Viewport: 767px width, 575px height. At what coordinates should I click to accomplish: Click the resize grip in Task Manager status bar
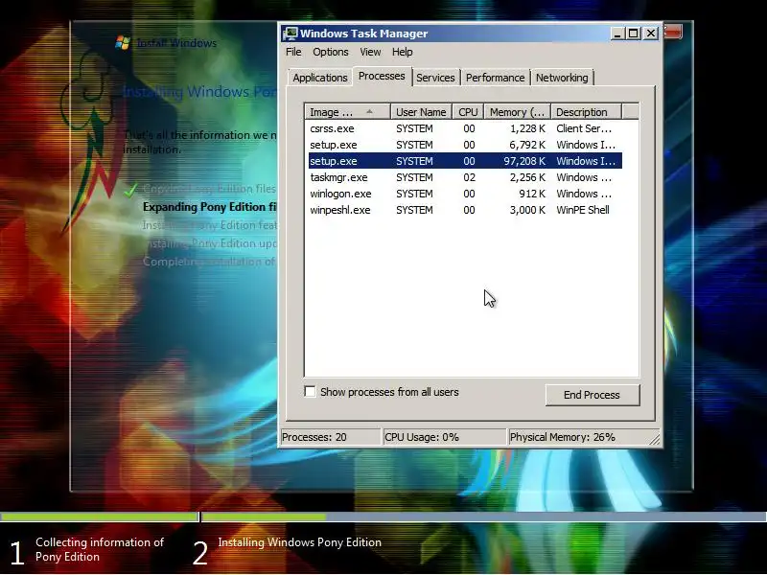(655, 440)
